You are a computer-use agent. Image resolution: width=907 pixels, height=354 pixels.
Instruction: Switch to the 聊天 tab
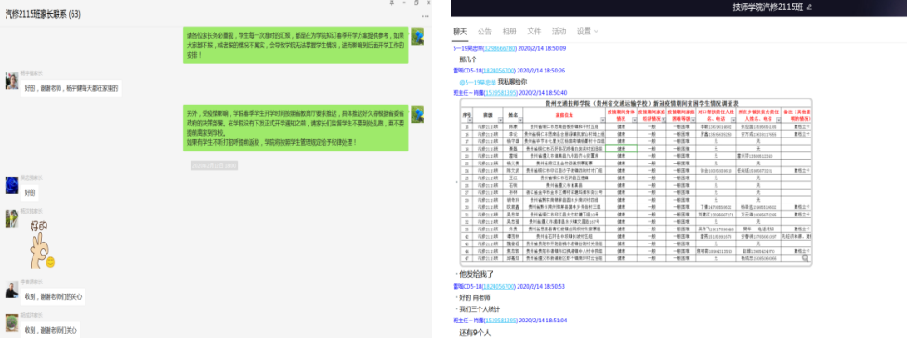(460, 32)
